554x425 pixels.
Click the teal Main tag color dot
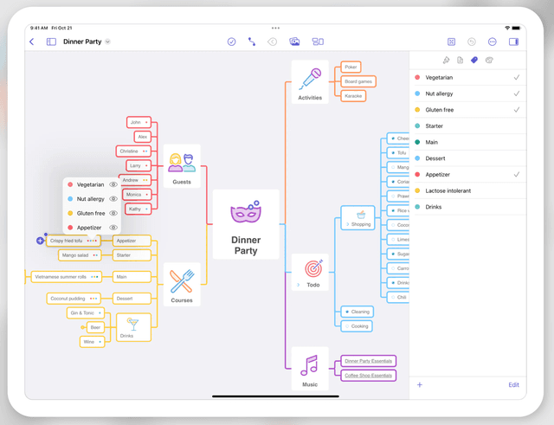click(418, 142)
